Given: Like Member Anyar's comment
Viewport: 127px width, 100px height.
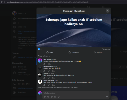Looking at the screenshot, I should [x=44, y=71].
